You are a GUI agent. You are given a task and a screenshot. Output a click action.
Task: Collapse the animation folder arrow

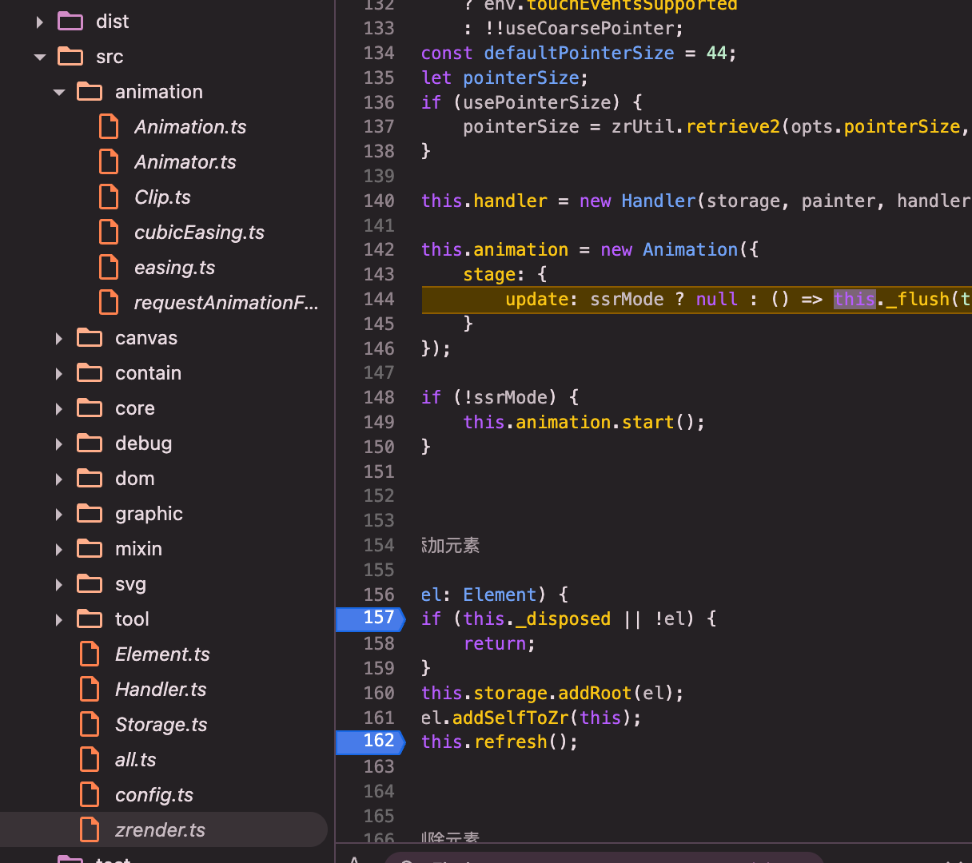59,92
